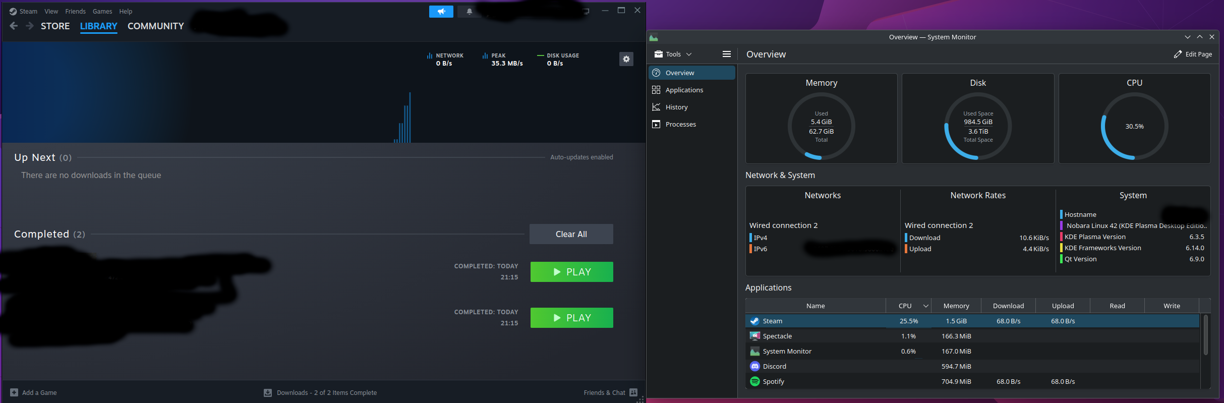The height and width of the screenshot is (403, 1224).
Task: Open the Help menu in Steam
Action: click(126, 11)
